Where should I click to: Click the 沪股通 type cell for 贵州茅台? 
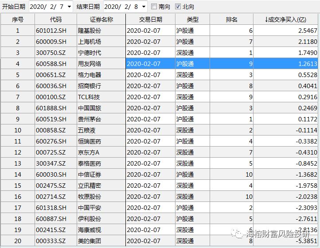[192, 119]
